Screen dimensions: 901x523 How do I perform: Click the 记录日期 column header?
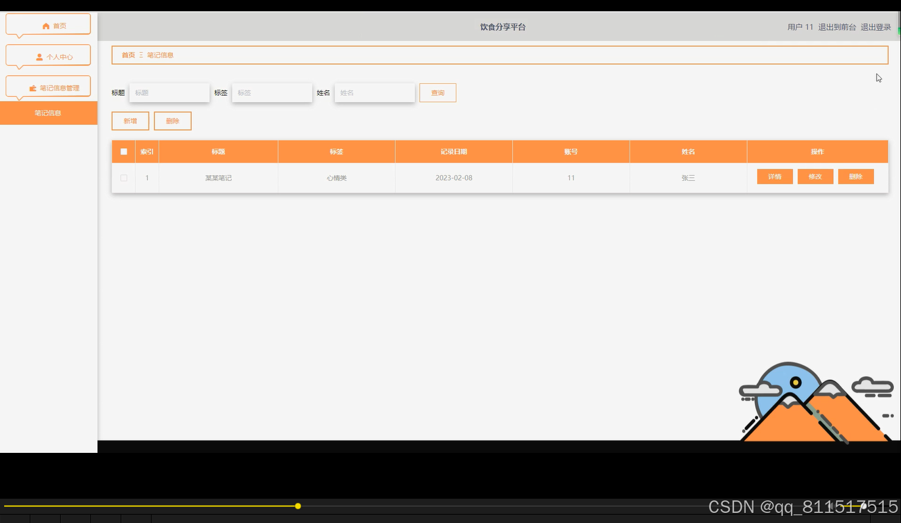tap(454, 152)
